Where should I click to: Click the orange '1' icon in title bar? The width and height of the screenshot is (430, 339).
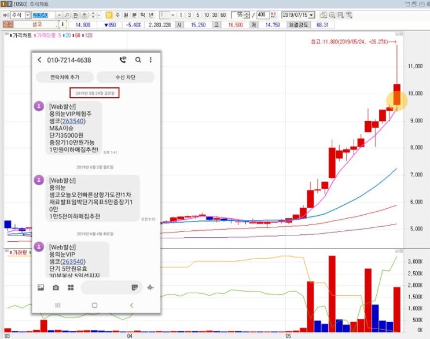click(4, 4)
